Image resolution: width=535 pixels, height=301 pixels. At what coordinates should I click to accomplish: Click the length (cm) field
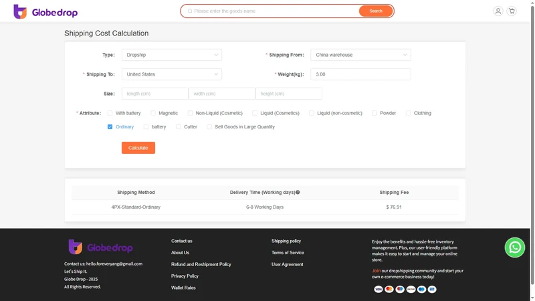click(x=155, y=94)
